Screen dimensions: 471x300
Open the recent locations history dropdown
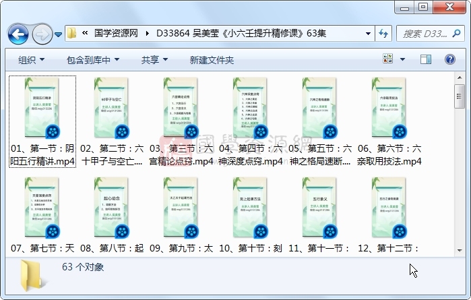tap(58, 34)
